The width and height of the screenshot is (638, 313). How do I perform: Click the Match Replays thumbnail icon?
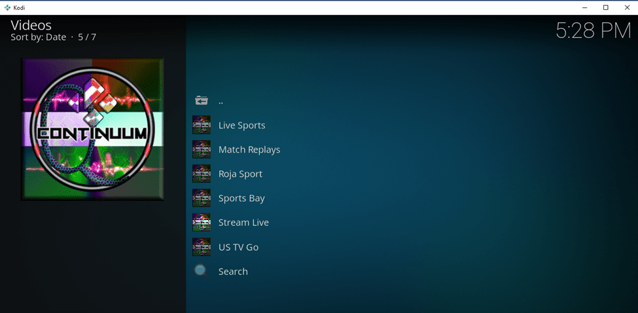pyautogui.click(x=202, y=149)
